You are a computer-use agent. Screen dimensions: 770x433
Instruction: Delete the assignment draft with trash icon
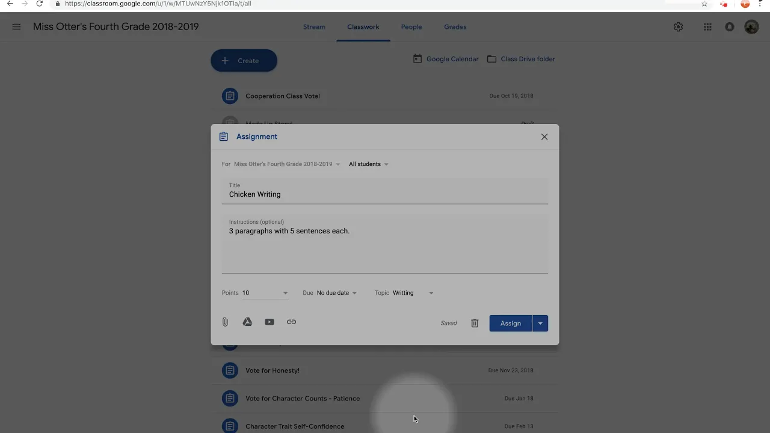tap(475, 323)
